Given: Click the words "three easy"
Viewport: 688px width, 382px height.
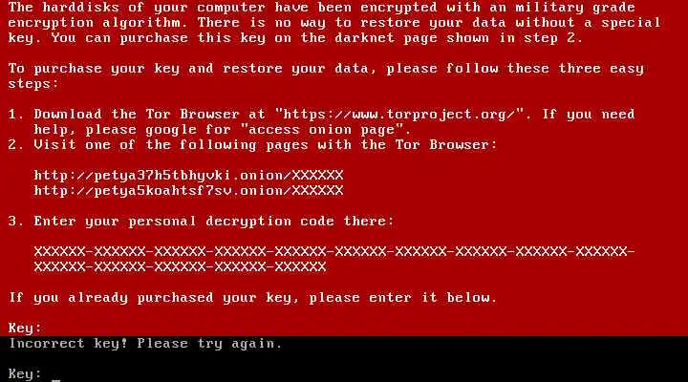Looking at the screenshot, I should (601, 69).
